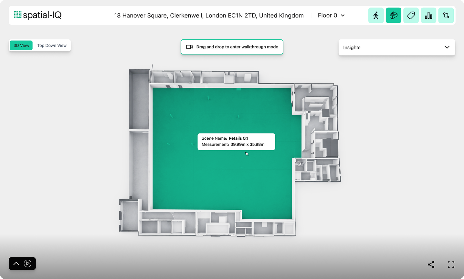Open the bar chart analytics icon

coord(428,15)
